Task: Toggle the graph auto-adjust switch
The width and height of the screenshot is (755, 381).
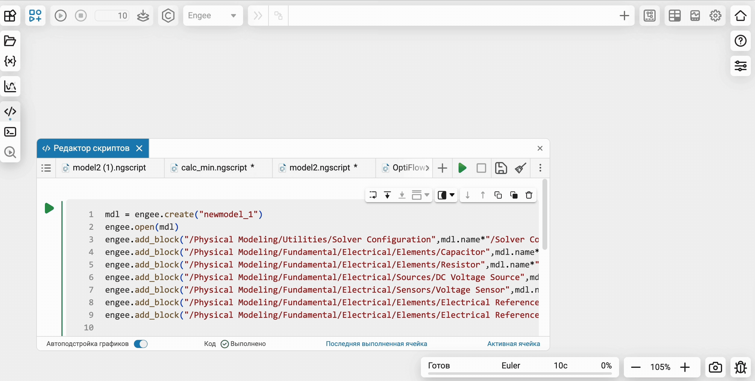Action: (141, 344)
